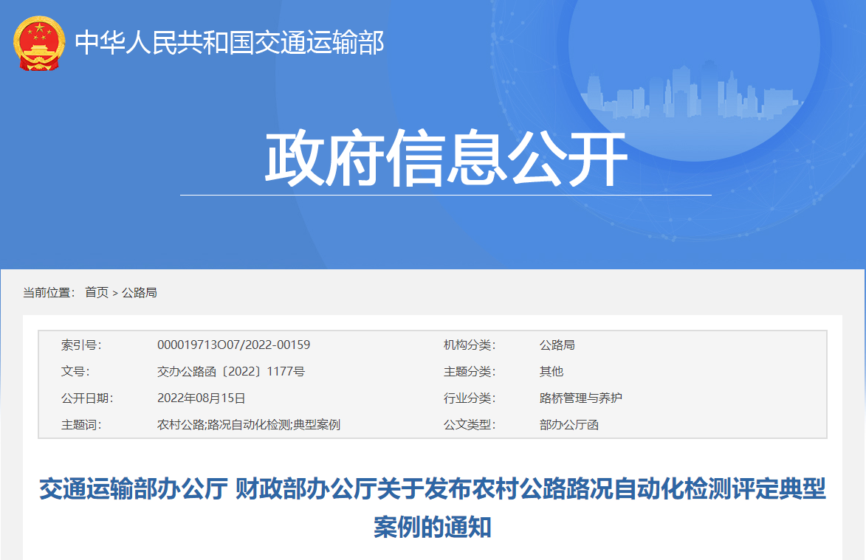Select 公文类型 value 部办公厅函
The width and height of the screenshot is (866, 560).
pyautogui.click(x=569, y=425)
